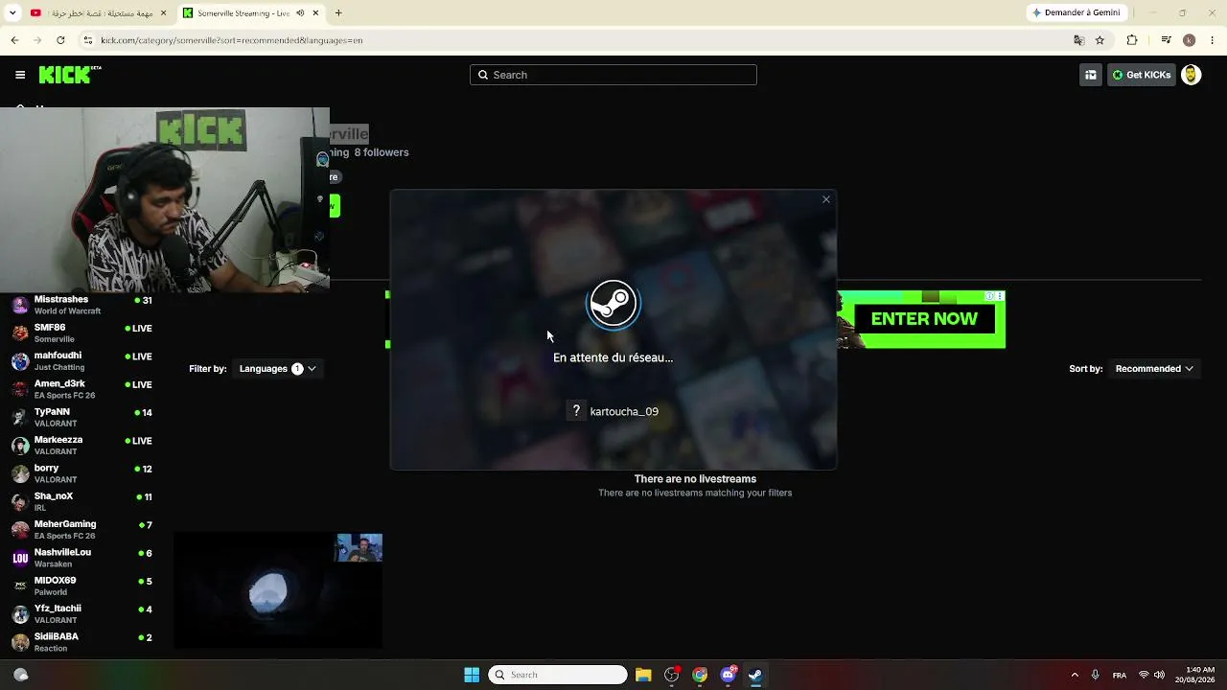Open the FRA language indicator in tray

coord(1120,676)
